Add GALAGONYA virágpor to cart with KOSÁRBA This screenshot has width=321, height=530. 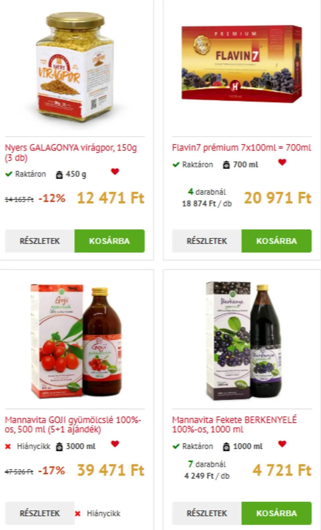pyautogui.click(x=110, y=241)
